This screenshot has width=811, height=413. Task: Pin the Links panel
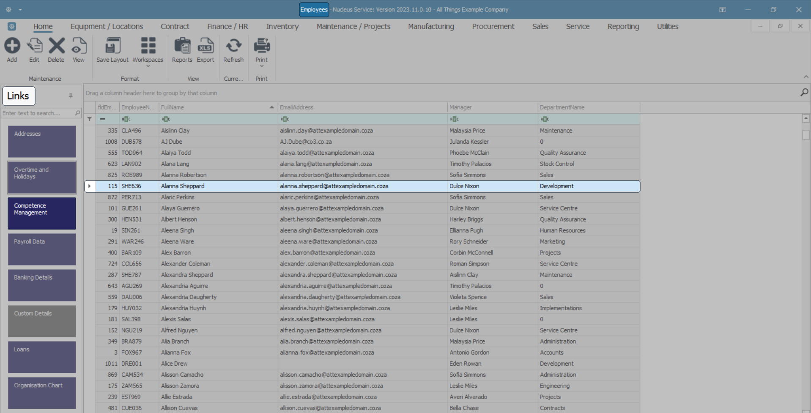[x=71, y=96]
